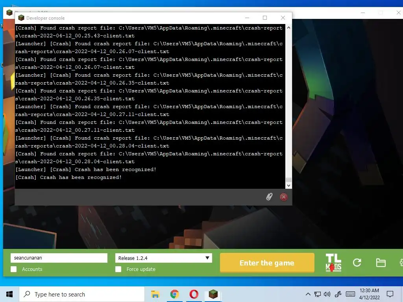403x302 pixels.
Task: Close the TLauncher main window
Action: pyautogui.click(x=398, y=13)
